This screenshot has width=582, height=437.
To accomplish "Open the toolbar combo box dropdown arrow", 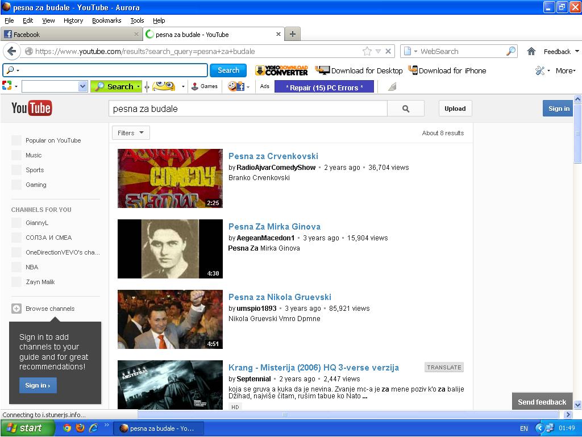I will tap(83, 86).
